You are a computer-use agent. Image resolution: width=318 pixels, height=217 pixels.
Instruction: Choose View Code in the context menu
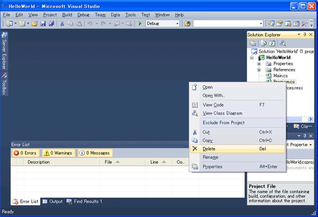pyautogui.click(x=238, y=105)
